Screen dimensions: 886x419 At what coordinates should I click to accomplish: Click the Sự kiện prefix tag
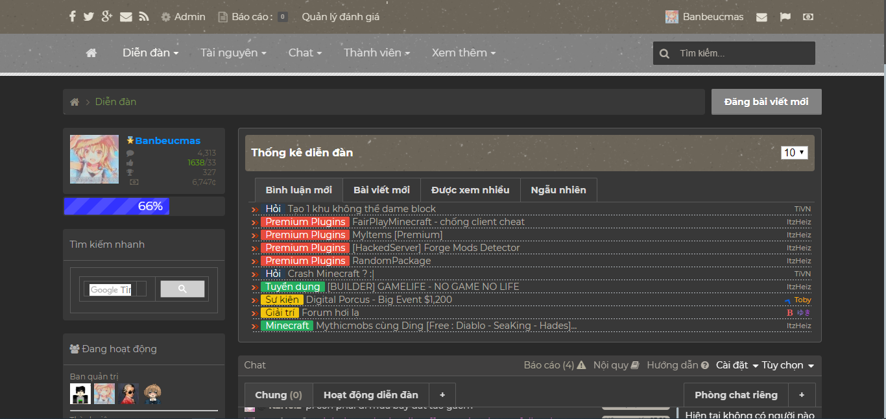click(282, 300)
